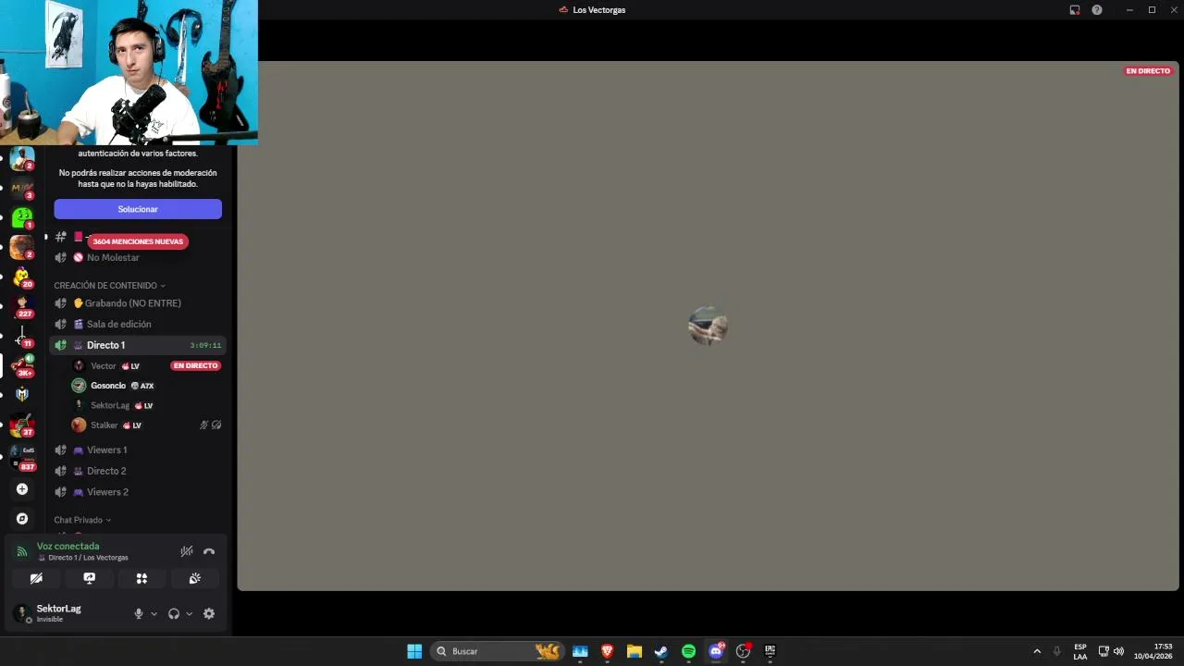Viewport: 1184px width, 666px height.
Task: Open the 3604 menciones nuevas badge
Action: pos(138,241)
